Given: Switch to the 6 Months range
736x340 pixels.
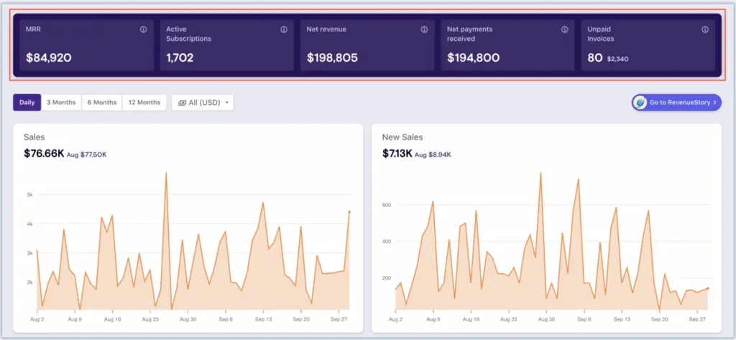Looking at the screenshot, I should point(101,103).
